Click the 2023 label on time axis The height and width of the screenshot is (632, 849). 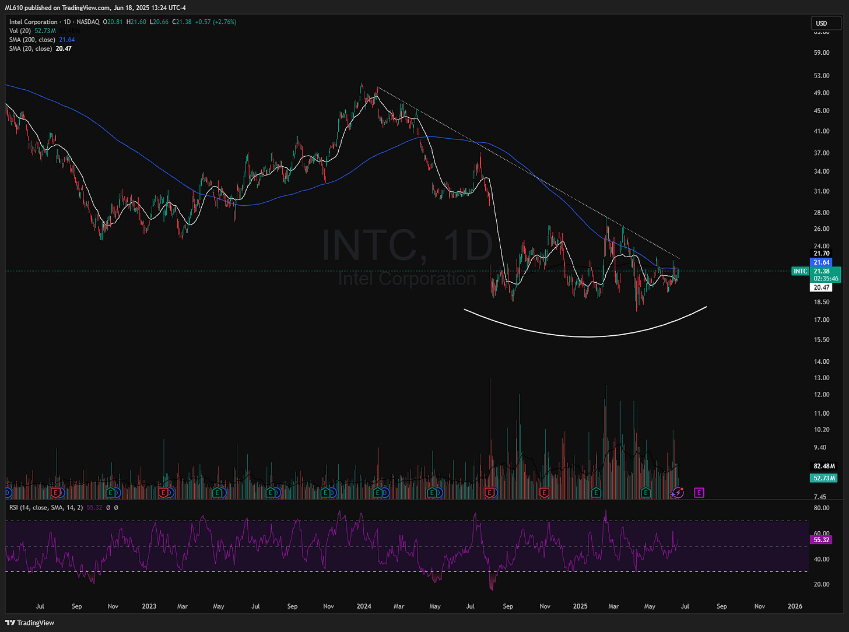[149, 606]
